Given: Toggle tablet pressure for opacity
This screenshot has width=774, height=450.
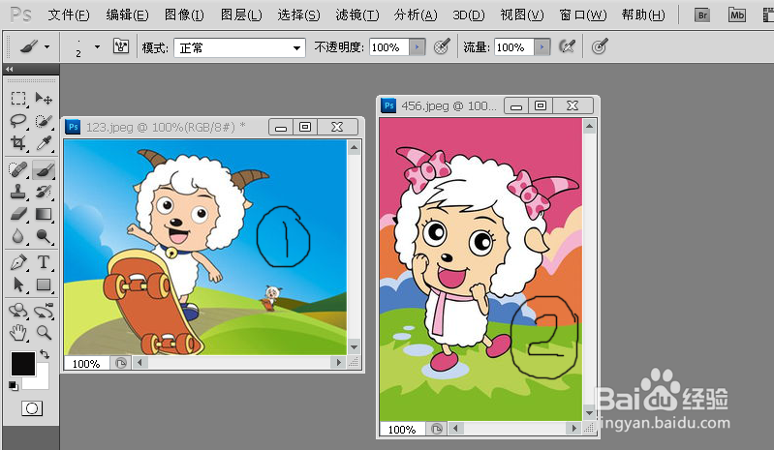Looking at the screenshot, I should [442, 47].
